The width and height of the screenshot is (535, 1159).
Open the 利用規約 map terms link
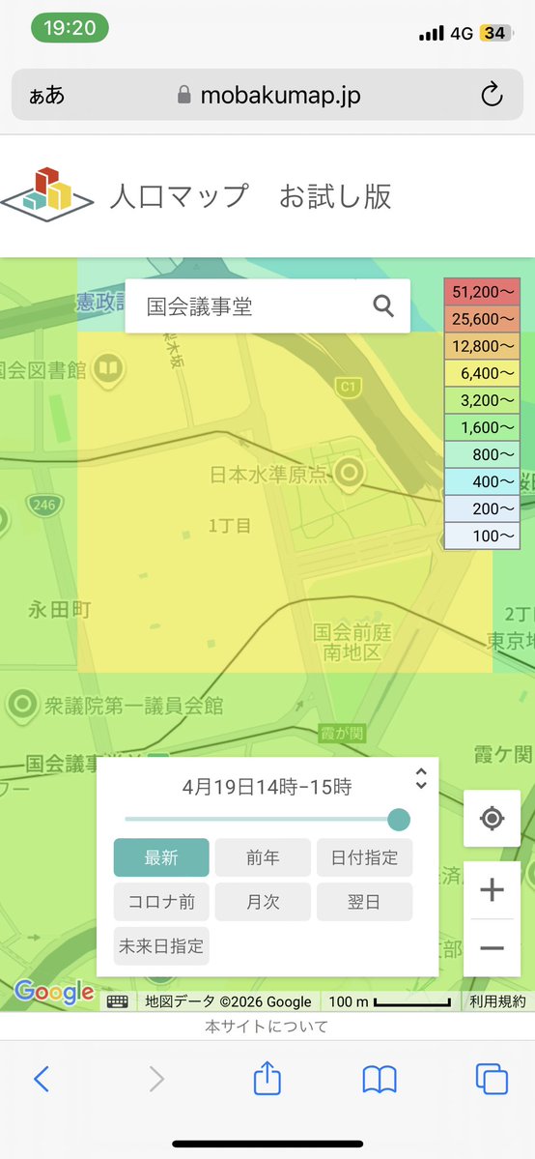pos(498,1001)
